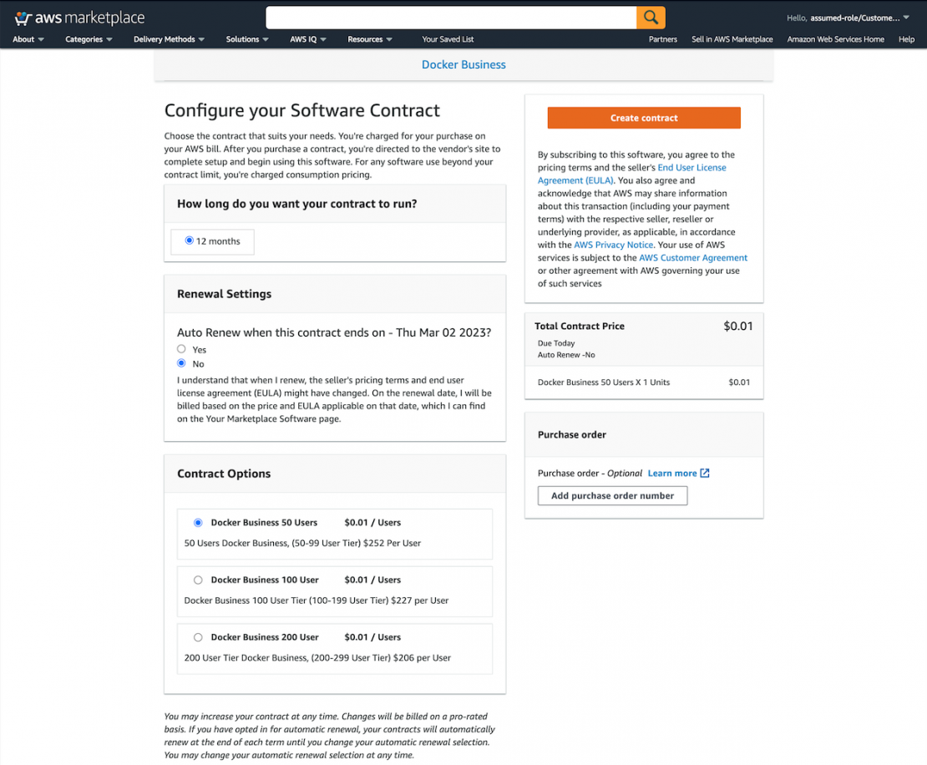The height and width of the screenshot is (765, 927).
Task: Open the Solutions dropdown menu
Action: tap(247, 39)
